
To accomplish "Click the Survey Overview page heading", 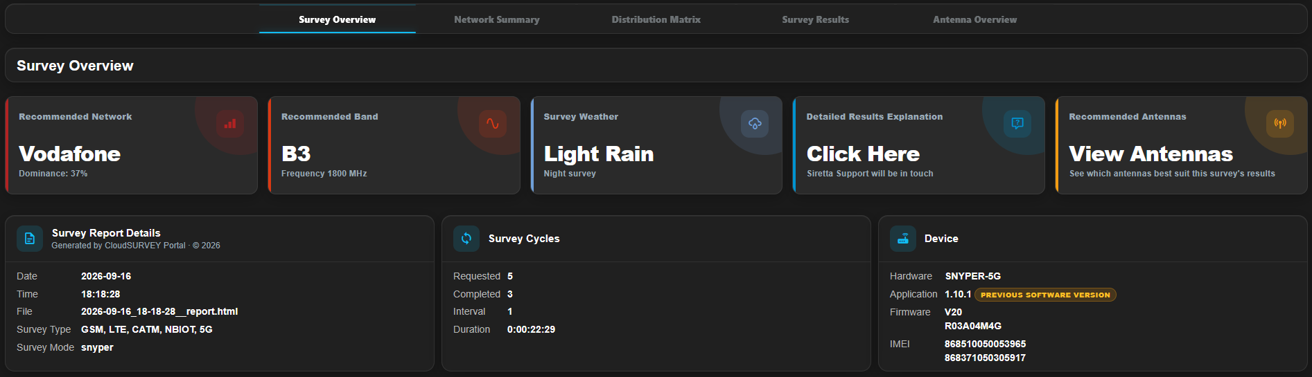I will pos(75,66).
